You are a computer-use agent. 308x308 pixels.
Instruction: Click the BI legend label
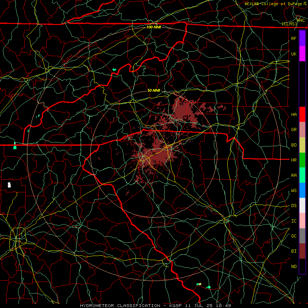click(x=294, y=251)
